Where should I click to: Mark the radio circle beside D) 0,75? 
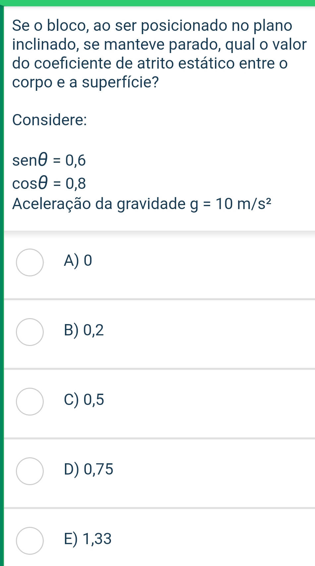(x=30, y=471)
